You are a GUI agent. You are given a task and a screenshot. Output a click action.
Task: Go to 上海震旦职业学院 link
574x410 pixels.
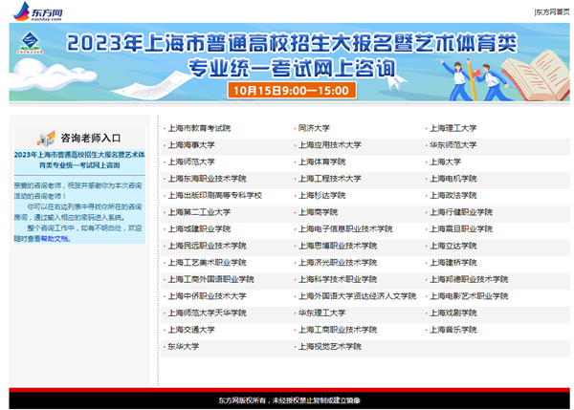(x=461, y=229)
